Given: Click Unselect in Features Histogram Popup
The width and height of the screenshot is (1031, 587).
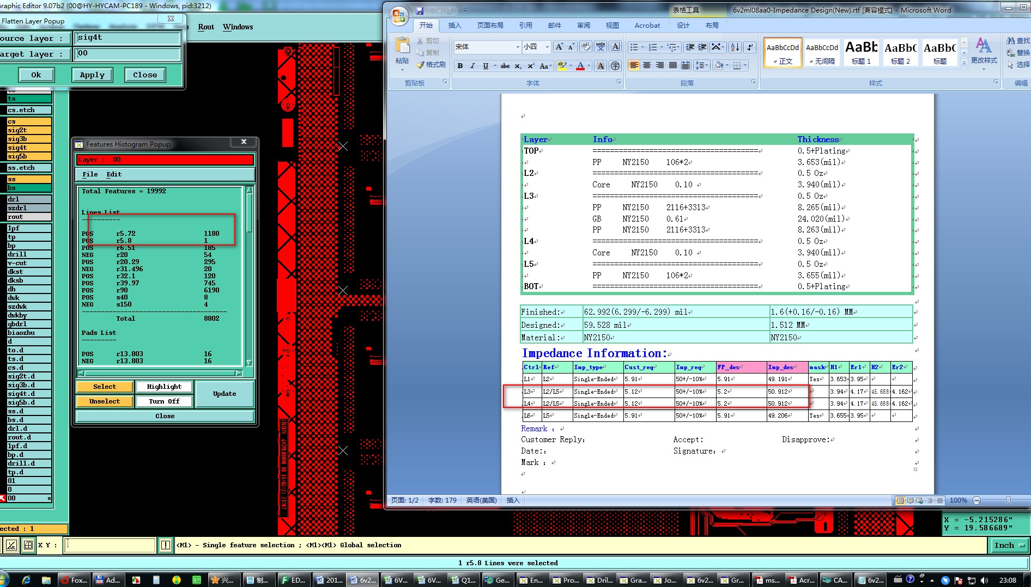Looking at the screenshot, I should tap(105, 401).
